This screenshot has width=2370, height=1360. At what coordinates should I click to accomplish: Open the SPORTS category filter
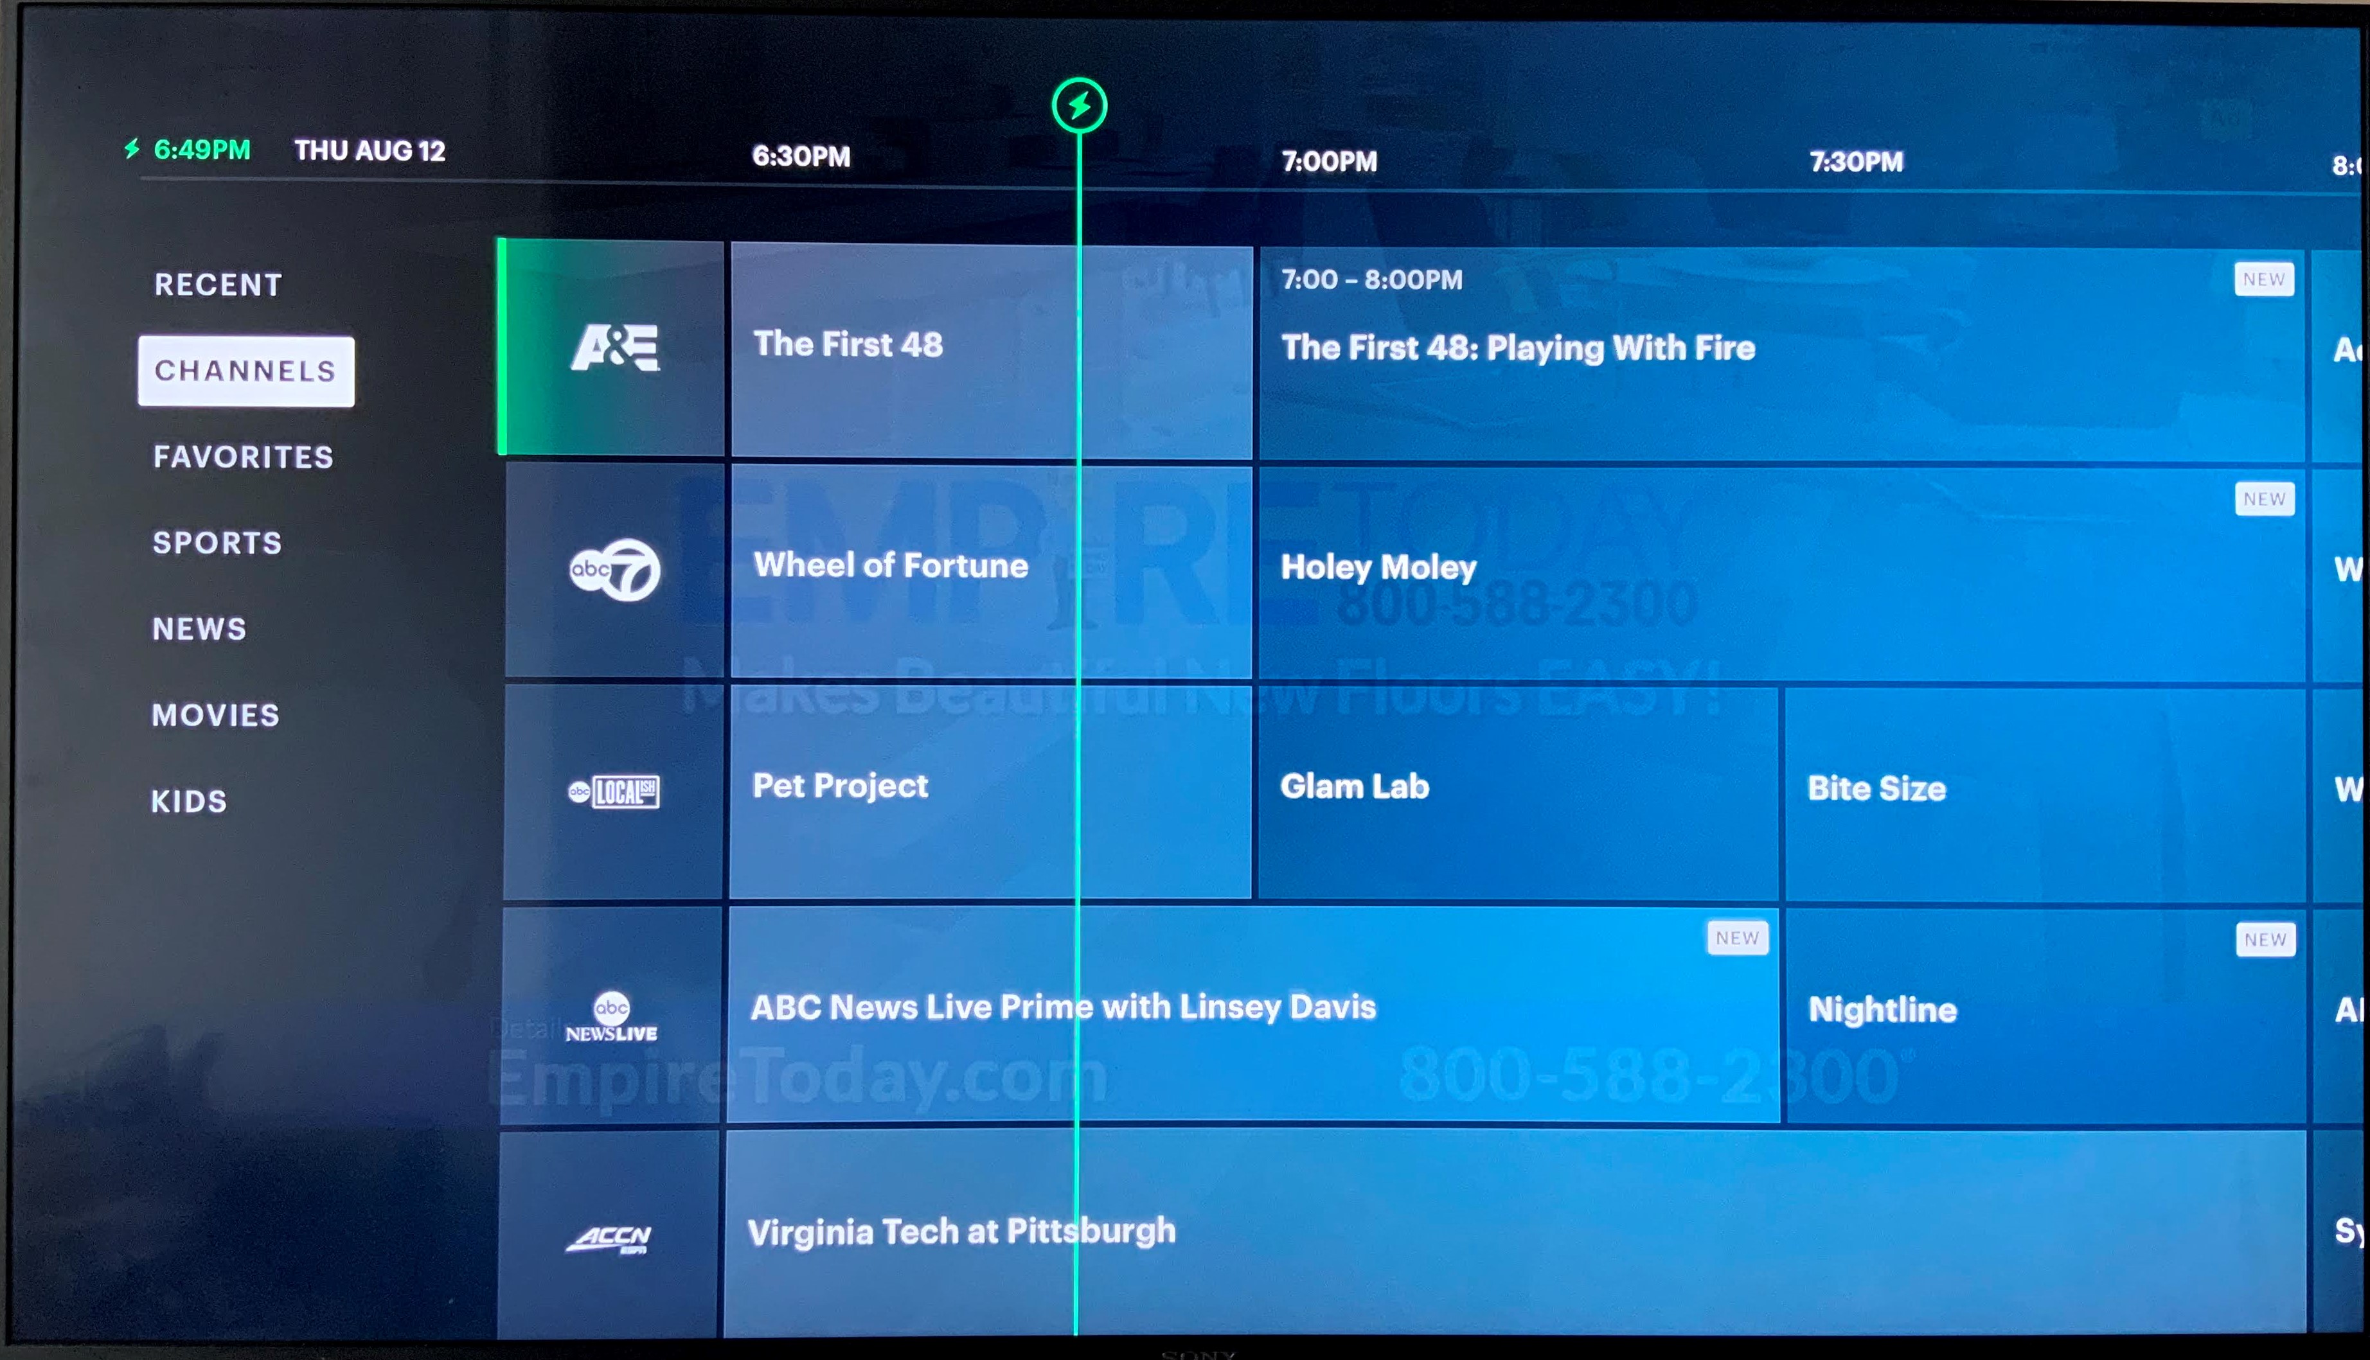(x=218, y=540)
